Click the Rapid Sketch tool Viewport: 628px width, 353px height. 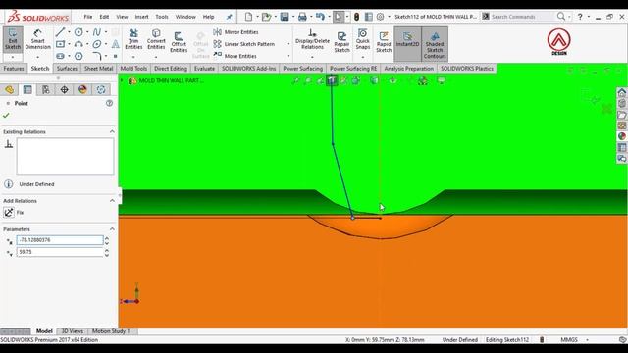384,42
